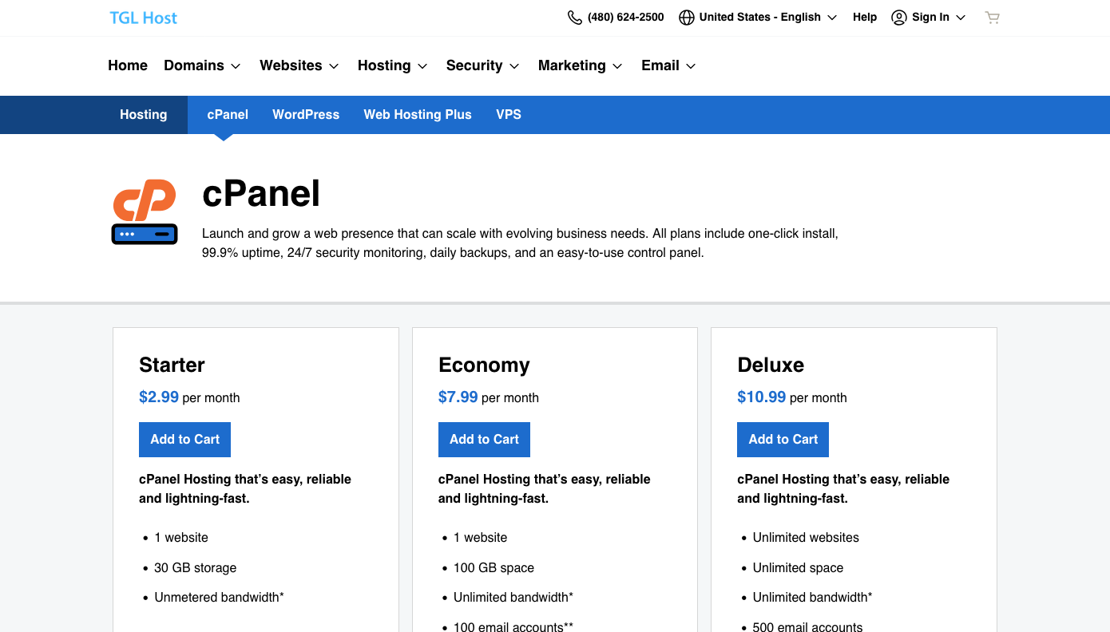This screenshot has height=632, width=1110.
Task: Select the Web Hosting Plus tab
Action: [418, 115]
